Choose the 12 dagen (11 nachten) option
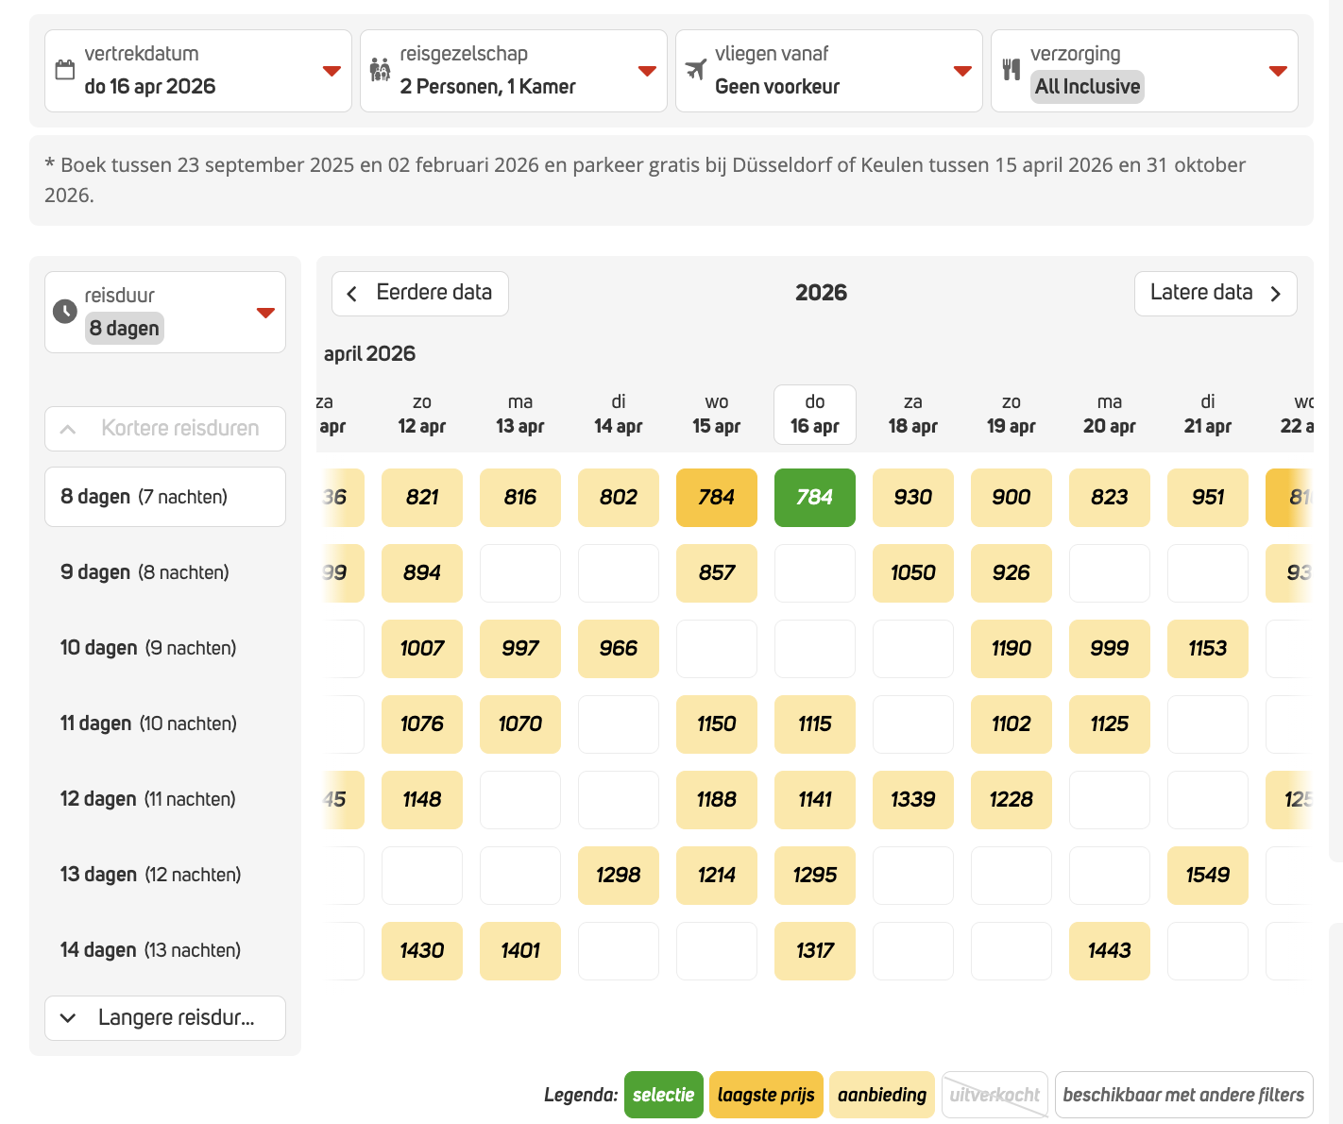This screenshot has height=1124, width=1343. (x=148, y=799)
